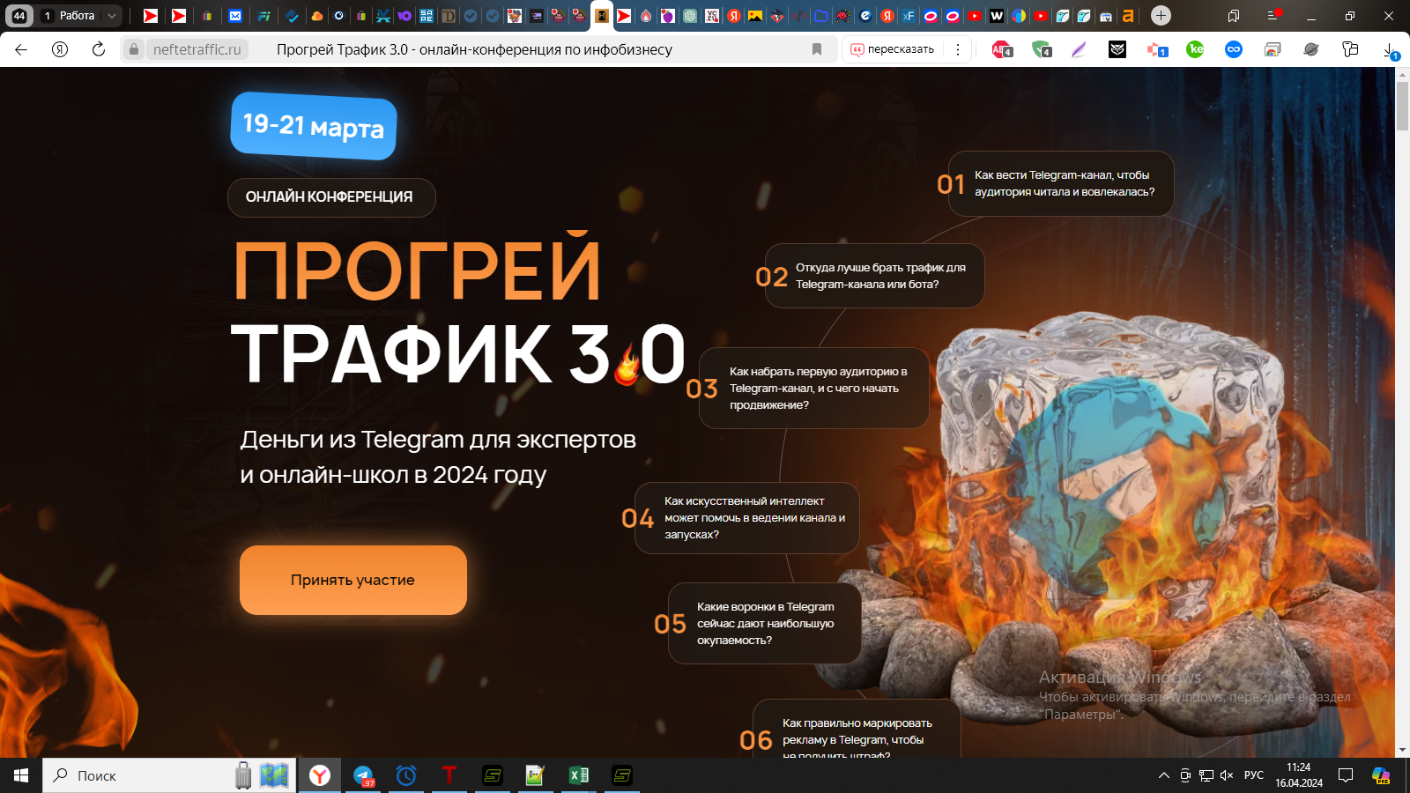Open Telegram from the Windows taskbar
Image resolution: width=1410 pixels, height=793 pixels.
[363, 775]
